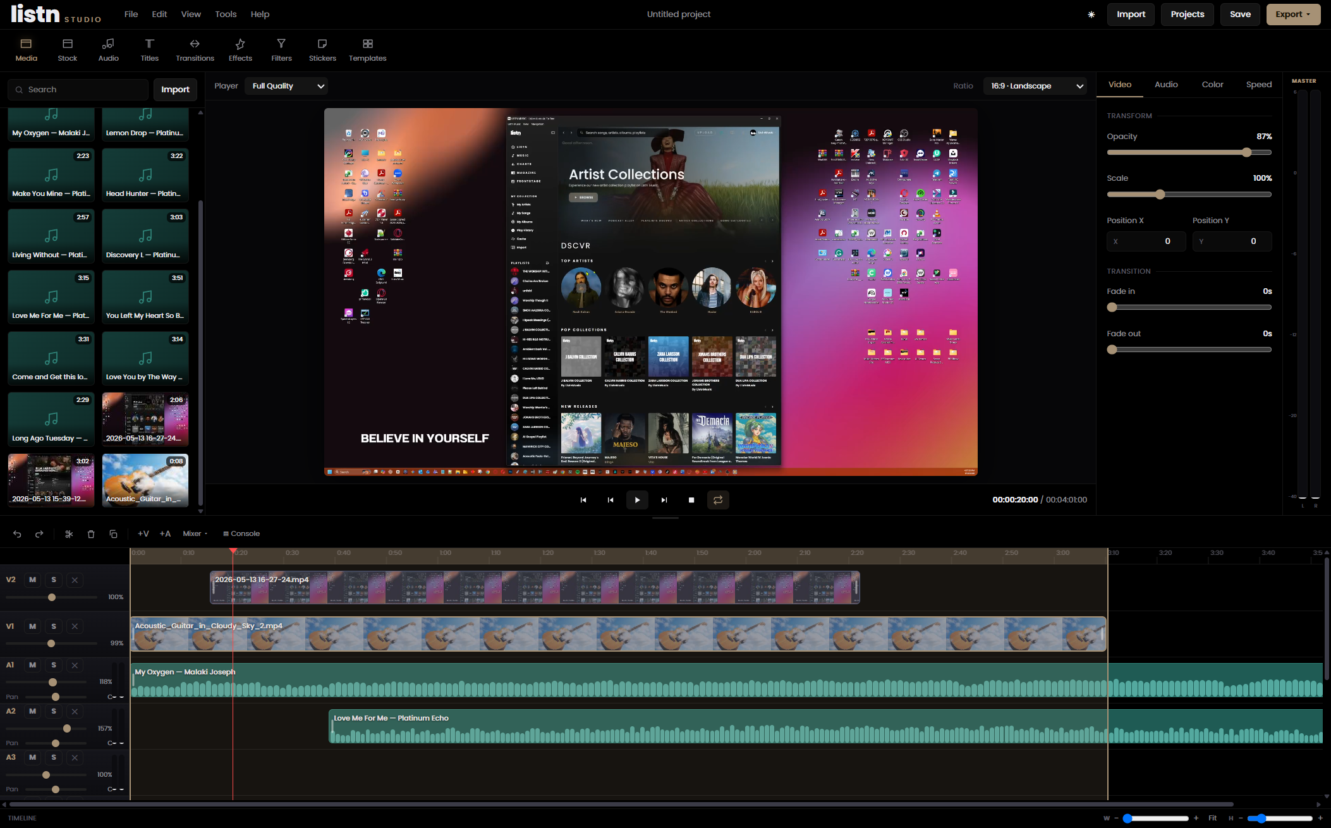1331x828 pixels.
Task: Add a video track with +V
Action: [x=143, y=534]
